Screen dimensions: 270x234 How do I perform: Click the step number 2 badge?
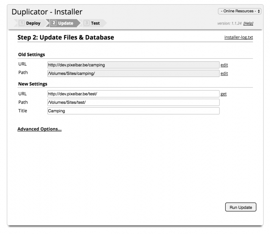53,23
